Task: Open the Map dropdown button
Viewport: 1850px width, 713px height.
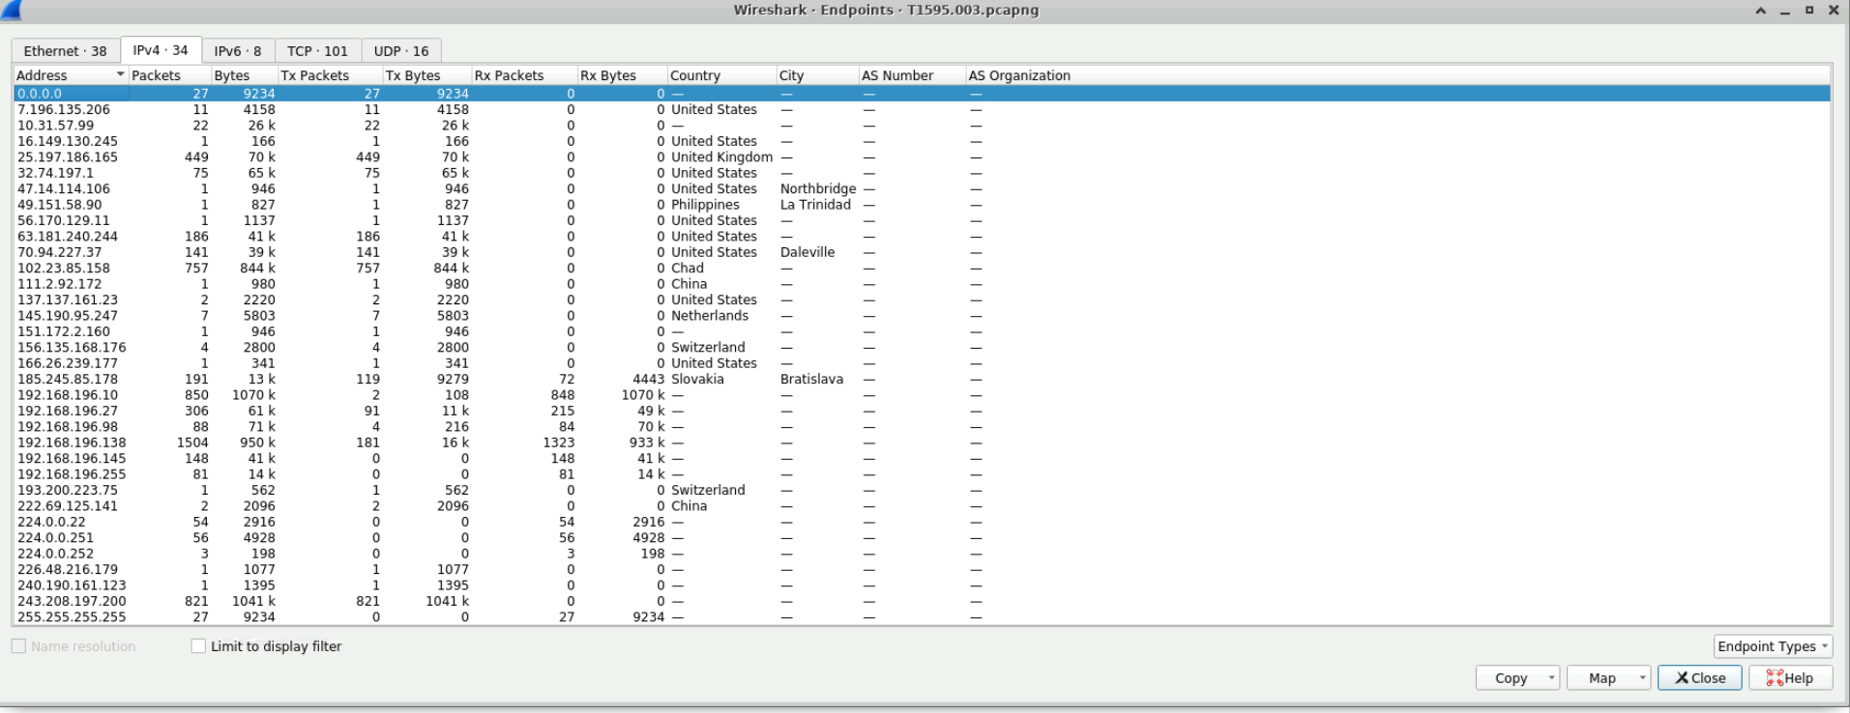Action: pyautogui.click(x=1608, y=678)
